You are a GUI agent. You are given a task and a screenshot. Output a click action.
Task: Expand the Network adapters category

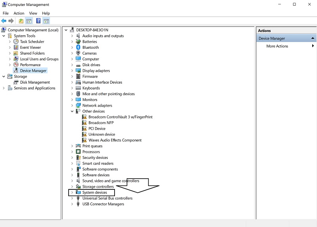point(72,105)
